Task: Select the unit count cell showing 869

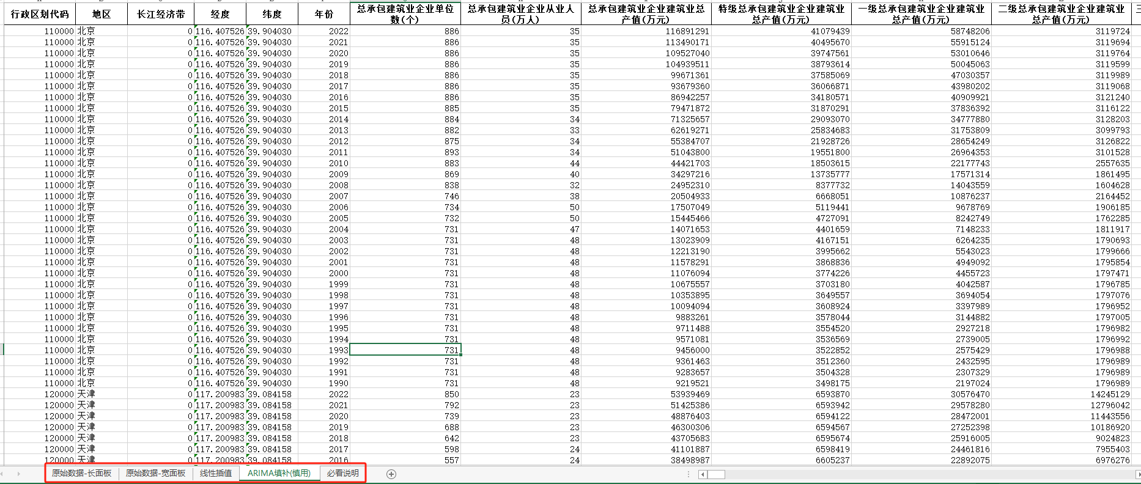Action: tap(405, 174)
